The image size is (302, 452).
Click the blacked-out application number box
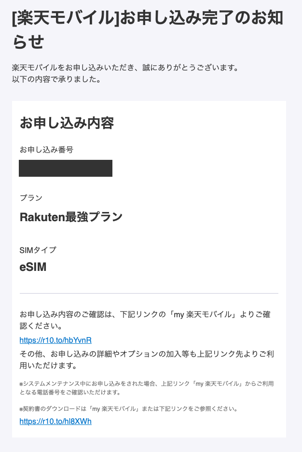tap(66, 168)
